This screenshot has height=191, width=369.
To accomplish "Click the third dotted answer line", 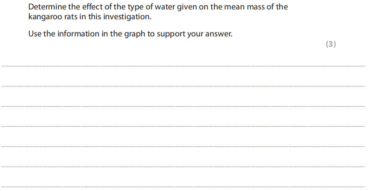I will [x=184, y=107].
